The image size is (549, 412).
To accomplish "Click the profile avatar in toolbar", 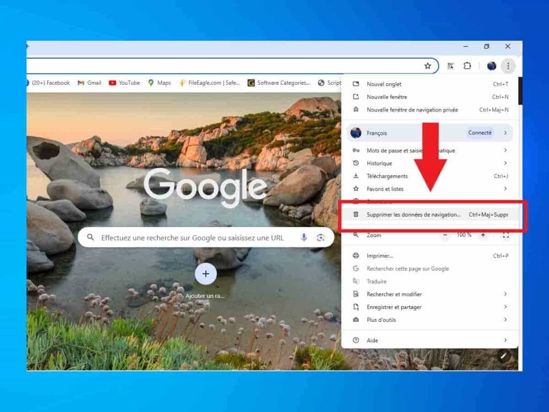I will pyautogui.click(x=492, y=66).
